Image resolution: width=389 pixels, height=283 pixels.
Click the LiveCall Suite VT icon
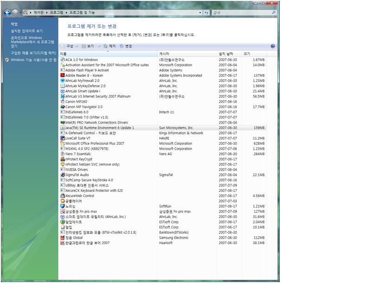pos(63,138)
